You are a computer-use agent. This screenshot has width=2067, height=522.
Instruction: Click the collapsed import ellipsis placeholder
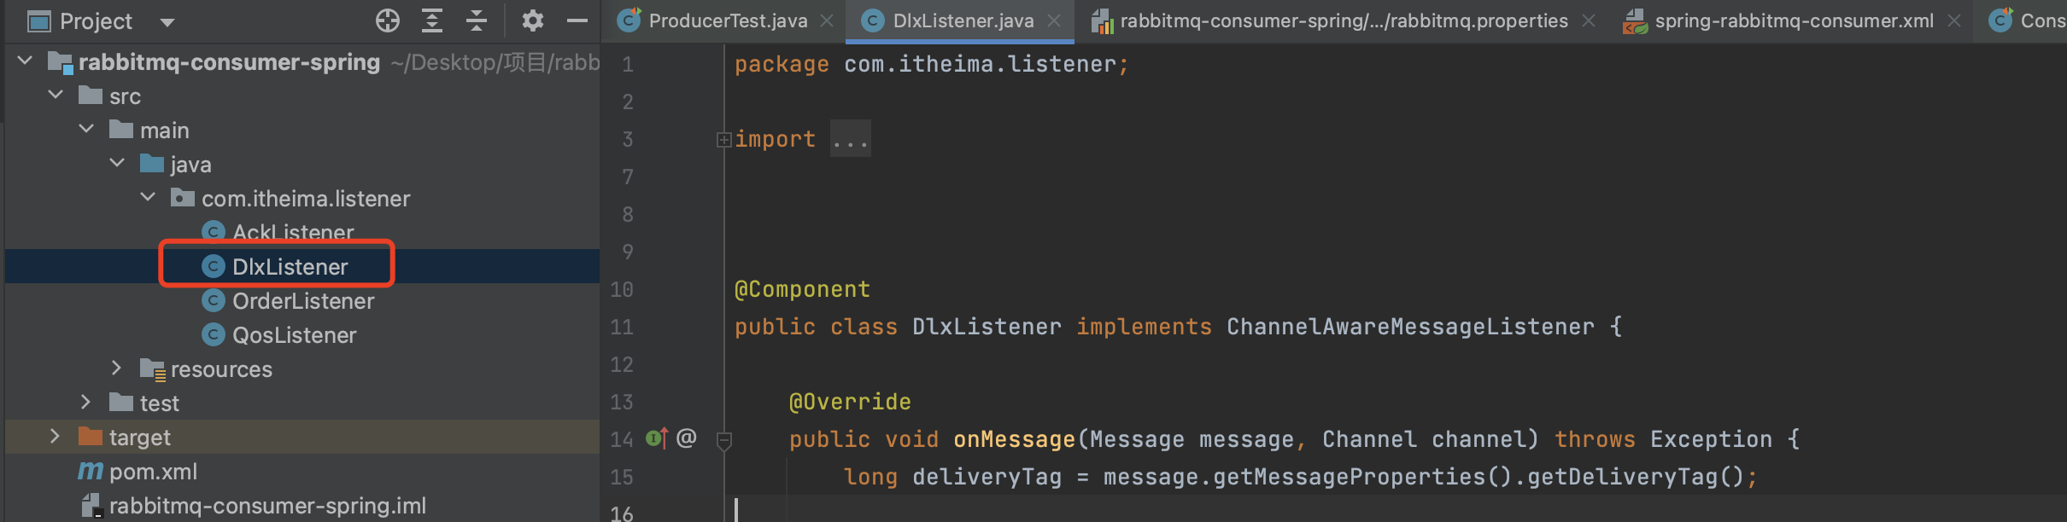850,140
